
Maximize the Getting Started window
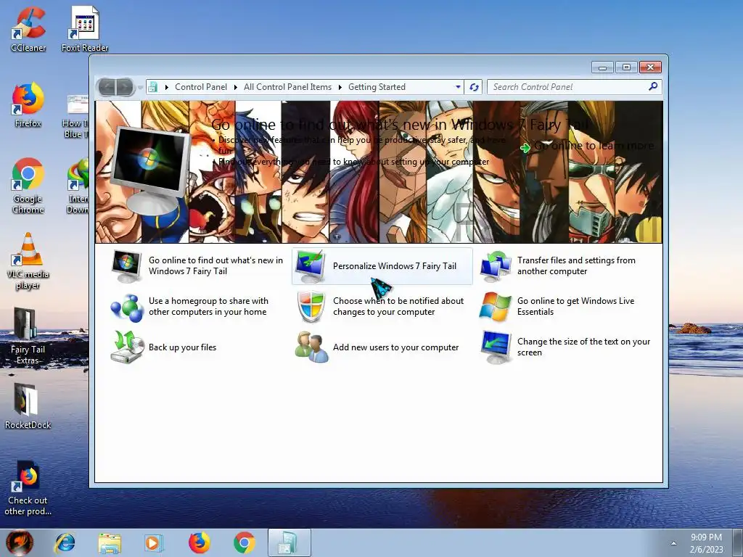(626, 67)
